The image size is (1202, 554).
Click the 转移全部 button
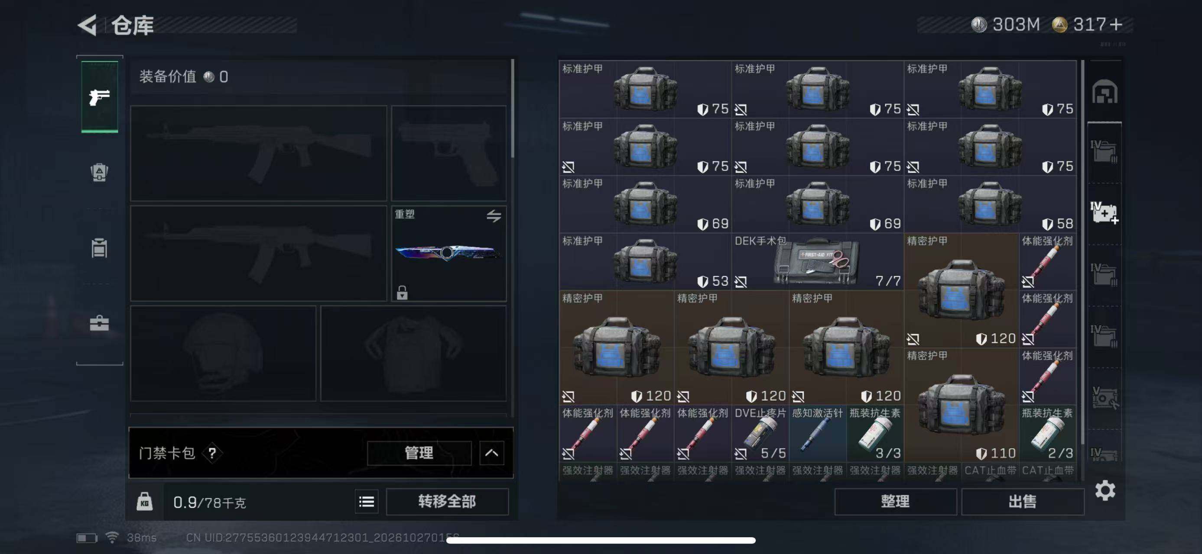coord(447,501)
